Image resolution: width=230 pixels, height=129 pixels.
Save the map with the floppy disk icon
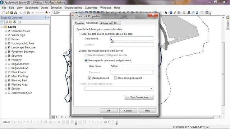click(x=11, y=13)
